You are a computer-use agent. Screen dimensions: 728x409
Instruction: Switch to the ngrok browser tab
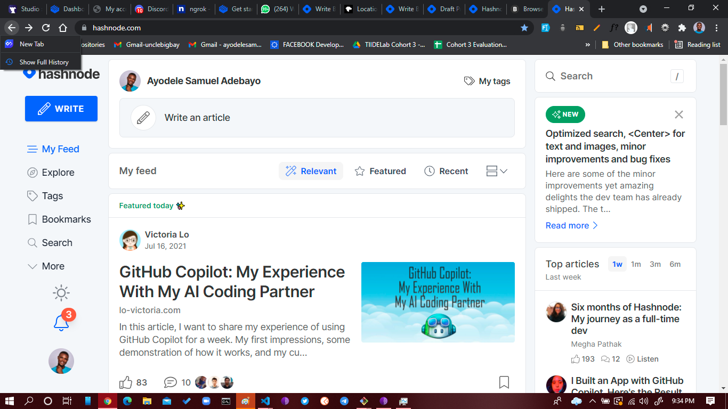click(x=193, y=9)
